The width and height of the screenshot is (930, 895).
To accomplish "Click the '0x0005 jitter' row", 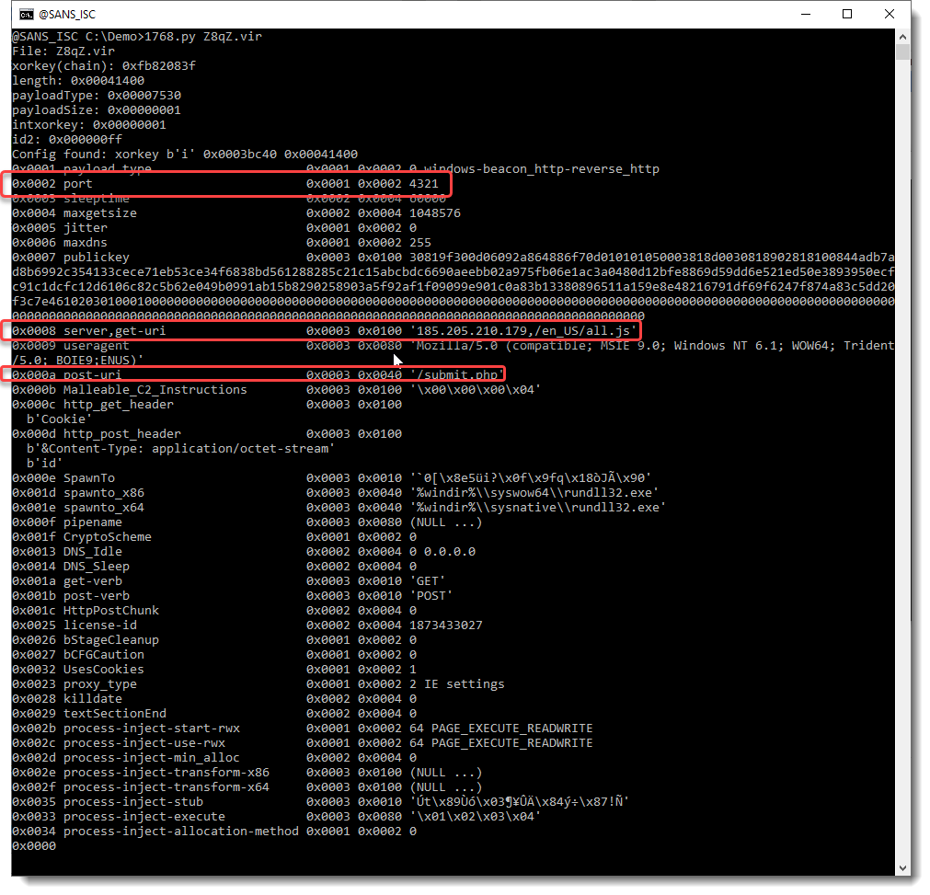I will (x=214, y=228).
